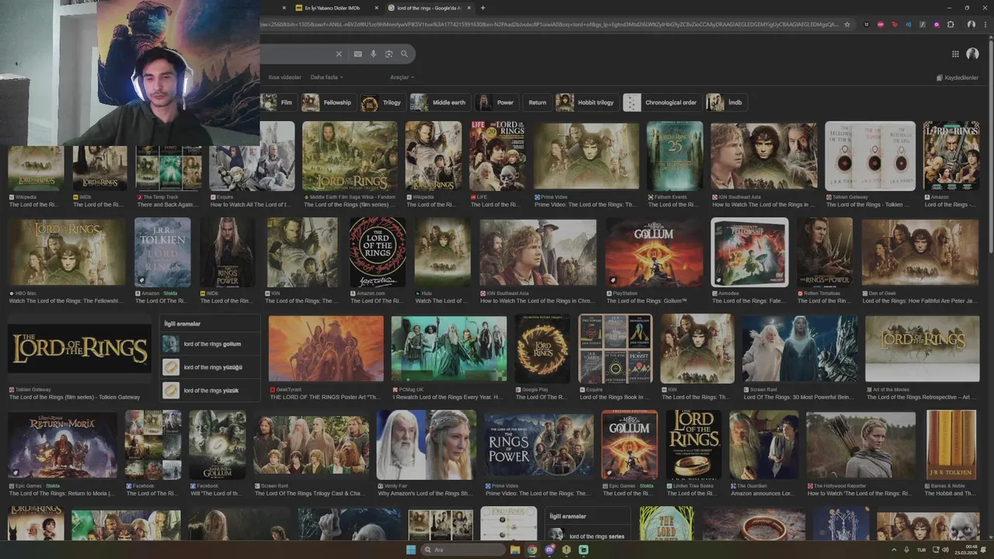The height and width of the screenshot is (559, 994).
Task: Open the Vanity Fair Gandalf and Galadriel image
Action: pos(426,446)
